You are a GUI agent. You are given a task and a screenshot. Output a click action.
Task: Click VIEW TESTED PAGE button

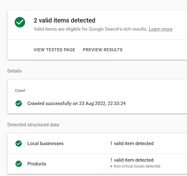coord(55,50)
